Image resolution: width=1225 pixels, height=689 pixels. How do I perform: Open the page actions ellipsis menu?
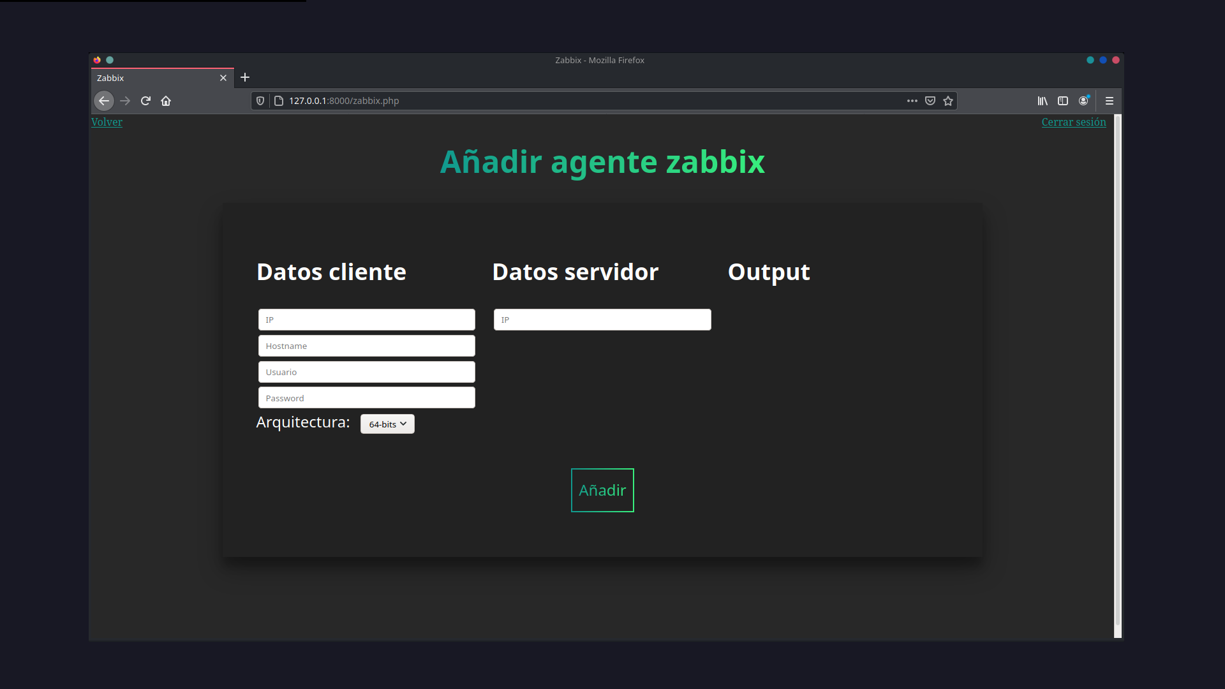coord(912,101)
